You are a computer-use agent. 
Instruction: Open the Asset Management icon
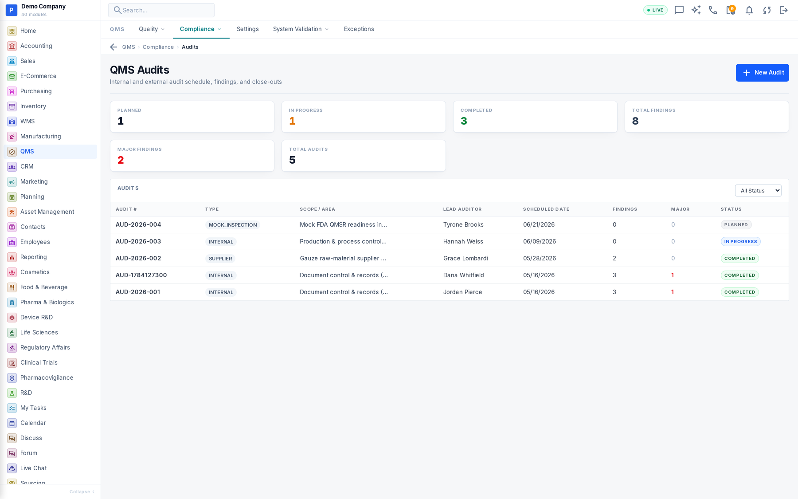click(12, 212)
